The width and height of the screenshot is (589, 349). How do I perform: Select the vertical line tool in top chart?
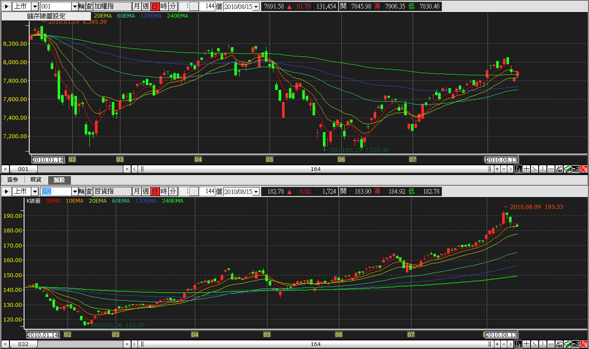[x=543, y=169]
